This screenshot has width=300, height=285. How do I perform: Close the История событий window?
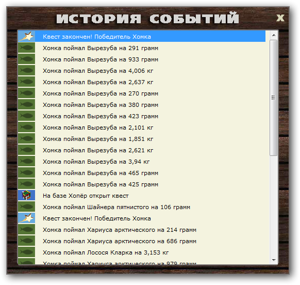click(x=280, y=18)
